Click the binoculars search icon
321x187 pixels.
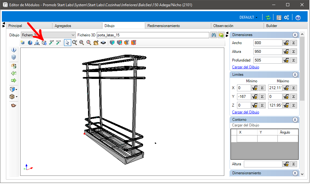point(213,35)
